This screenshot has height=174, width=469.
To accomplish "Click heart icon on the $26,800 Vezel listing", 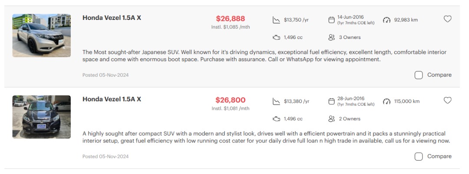I will click(x=447, y=100).
